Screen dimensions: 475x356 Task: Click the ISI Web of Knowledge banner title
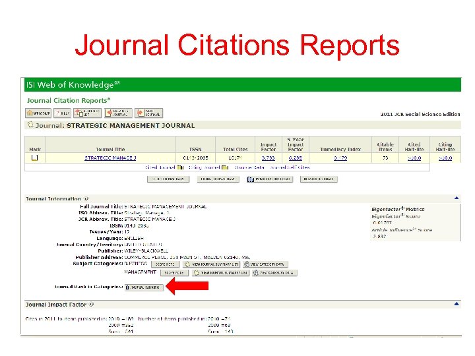point(73,84)
